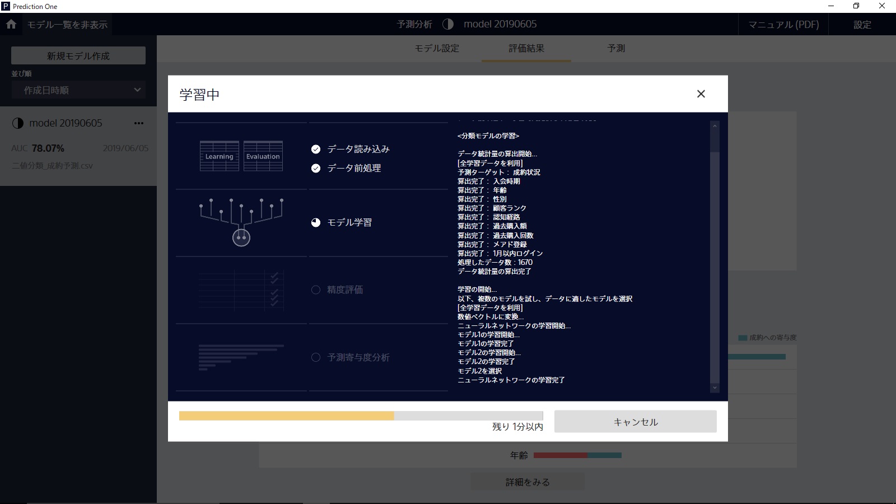Viewport: 896px width, 504px height.
Task: Click the model learning tree diagram icon
Action: coord(241,222)
